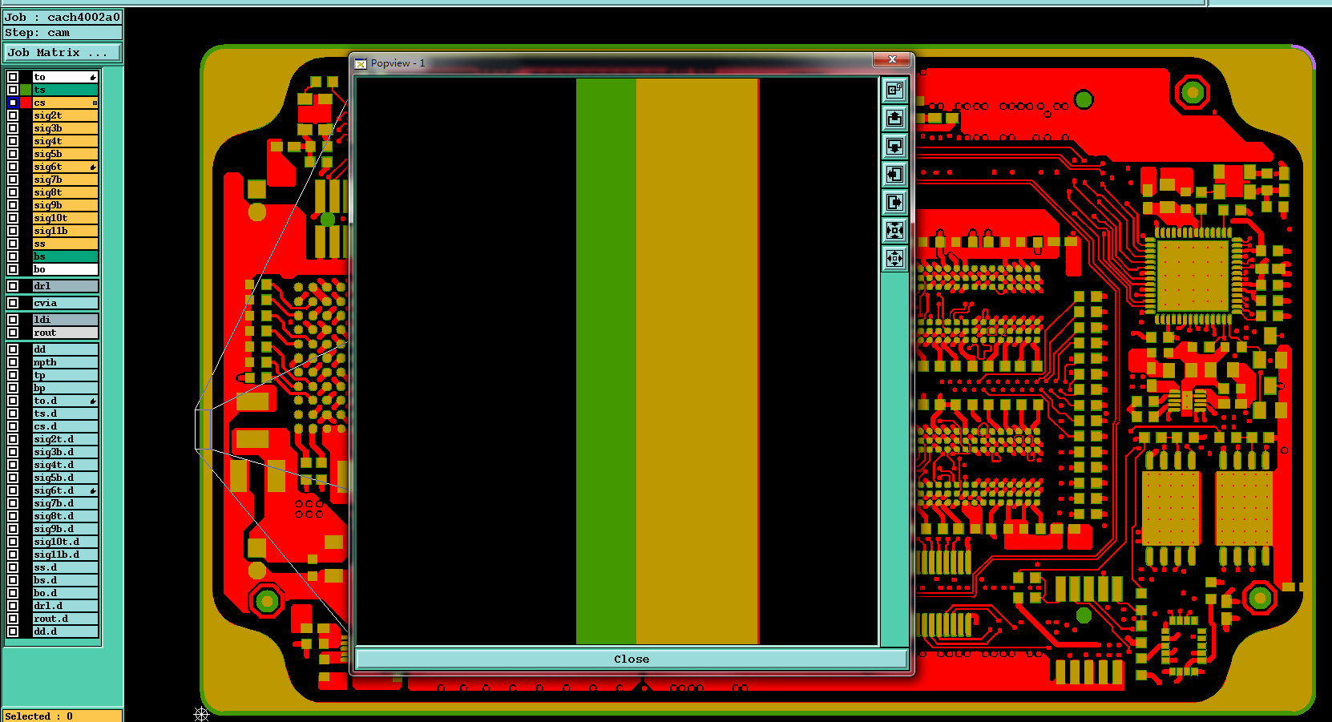
Task: Click the green color swatch of layer 'ts'
Action: point(26,90)
